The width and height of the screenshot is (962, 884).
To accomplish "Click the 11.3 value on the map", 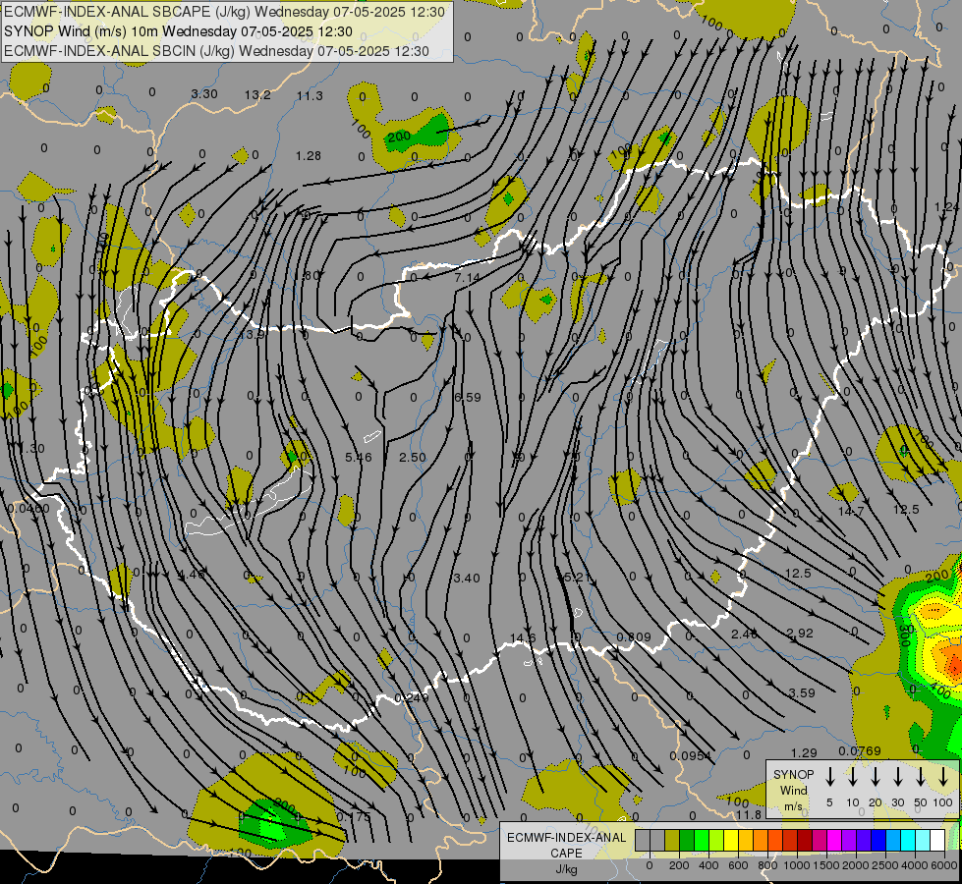I will [x=310, y=95].
